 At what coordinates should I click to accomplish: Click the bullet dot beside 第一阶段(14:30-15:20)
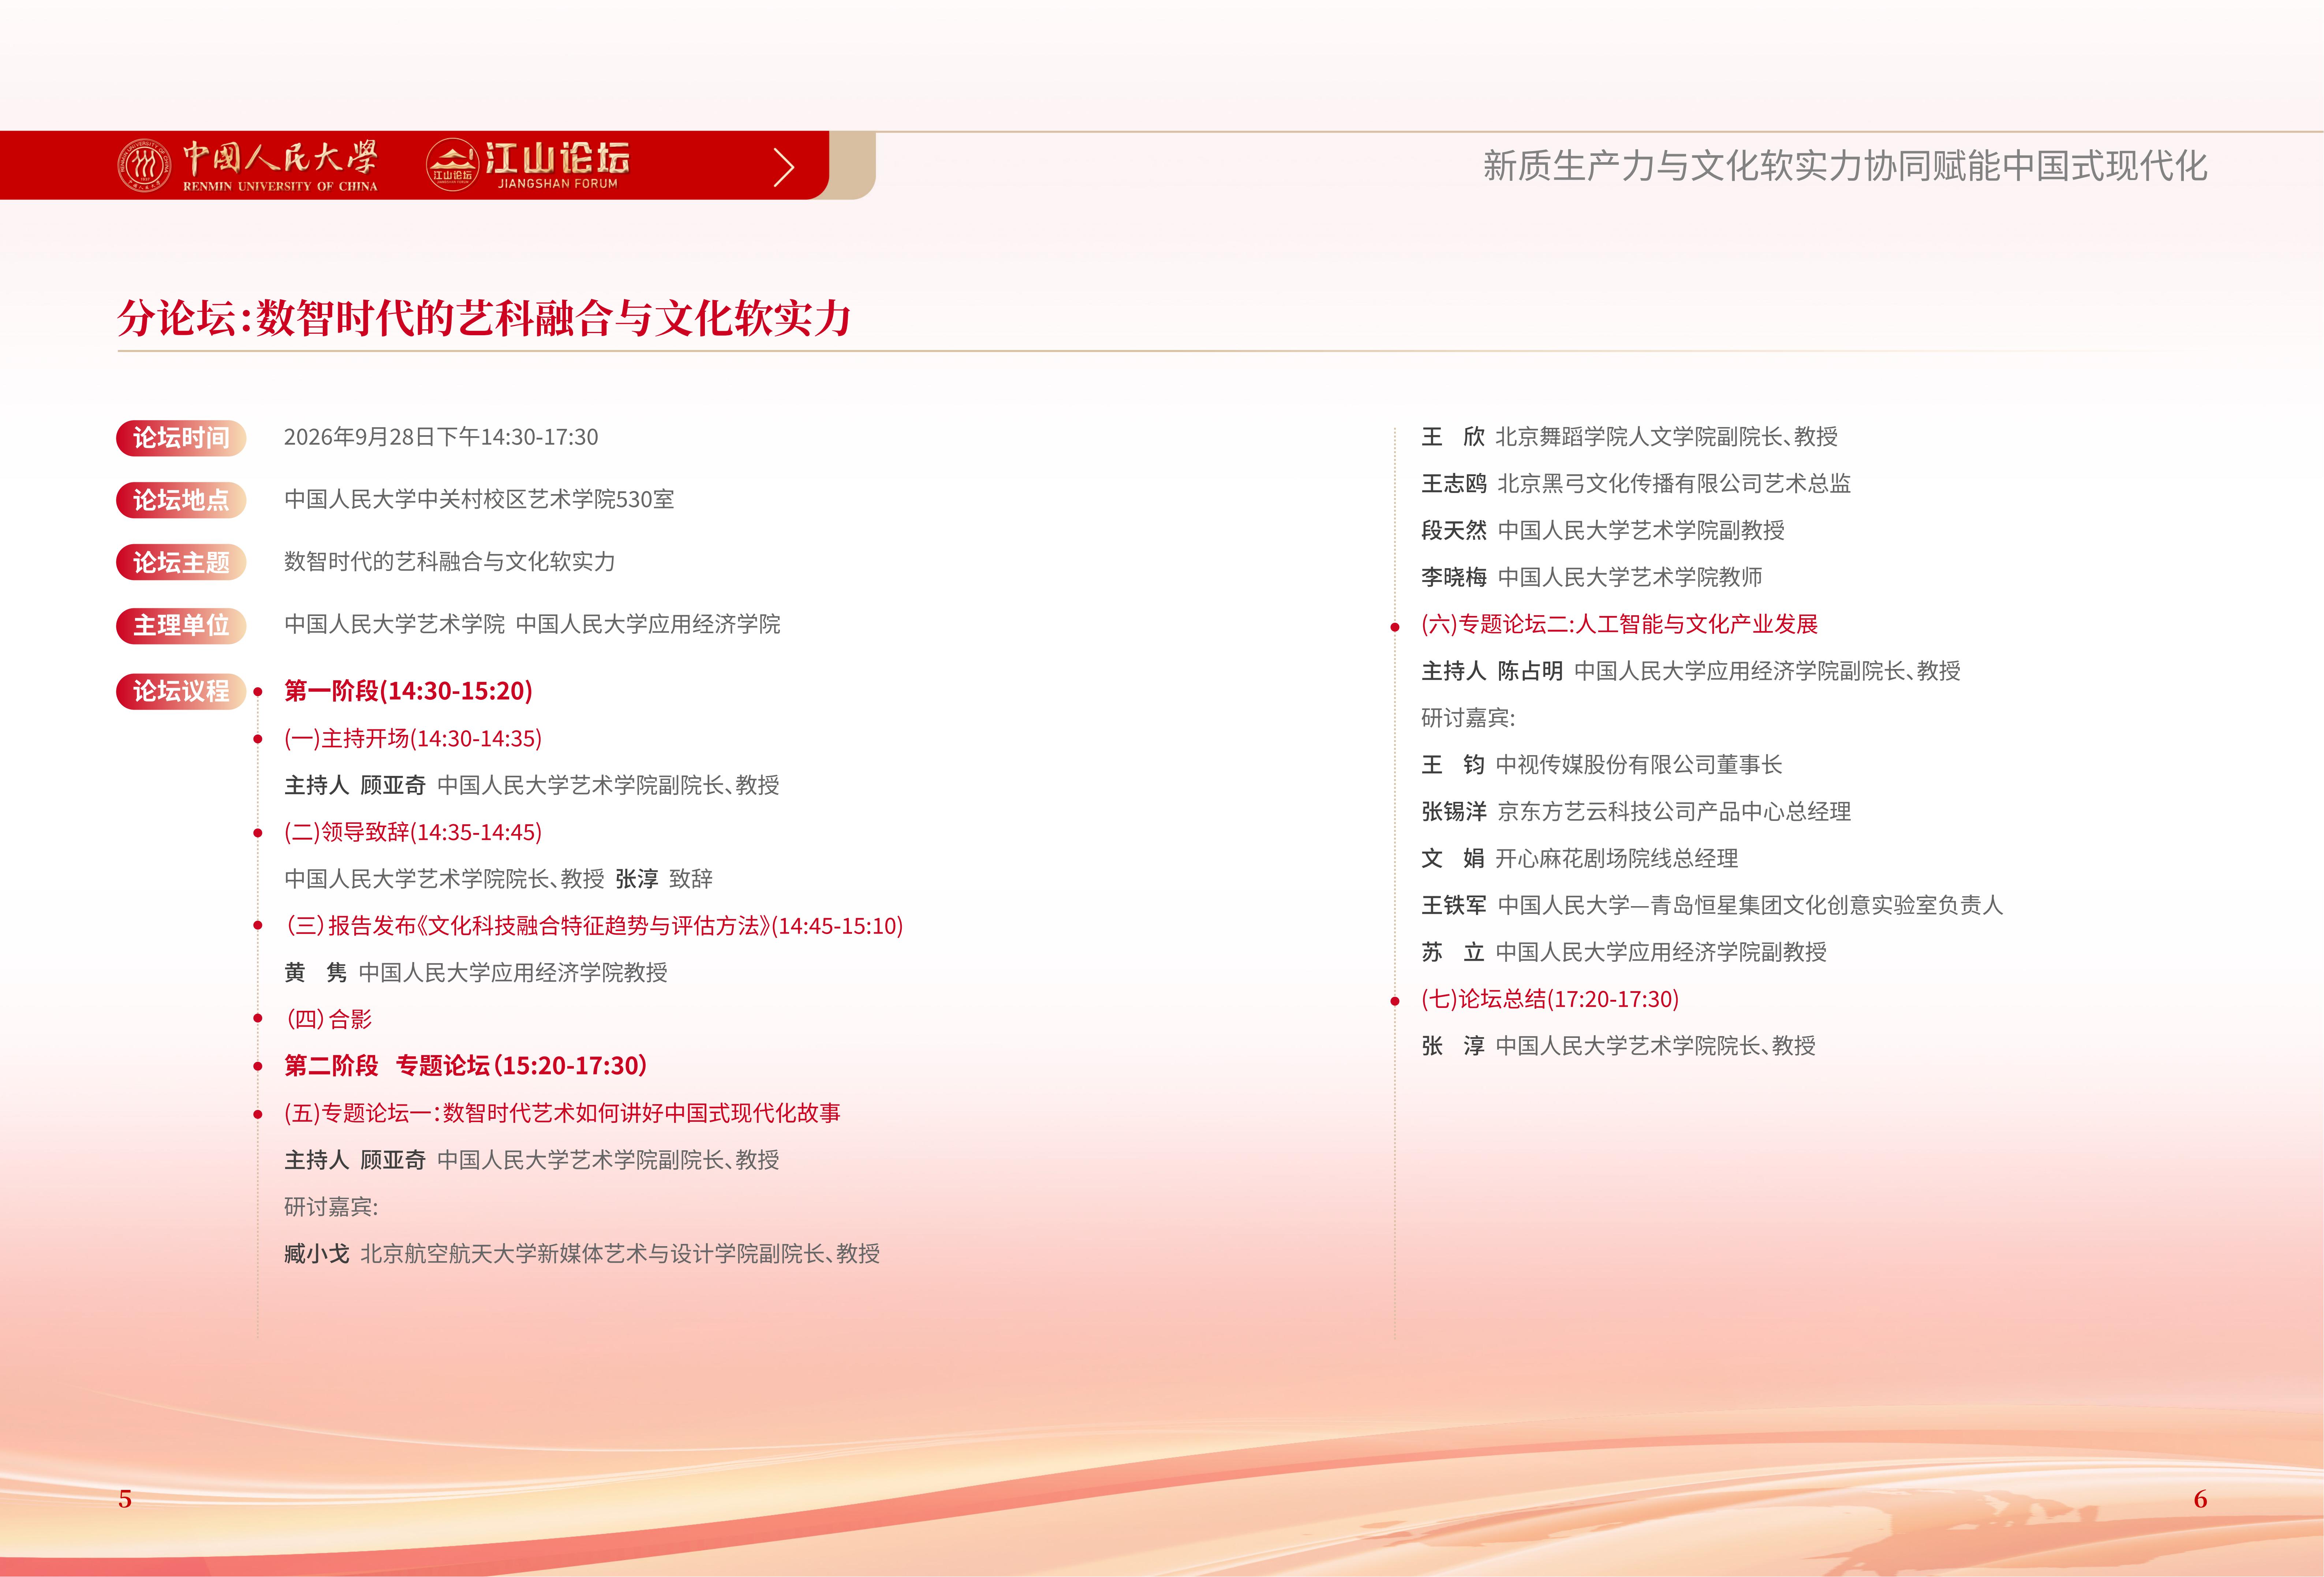point(258,692)
